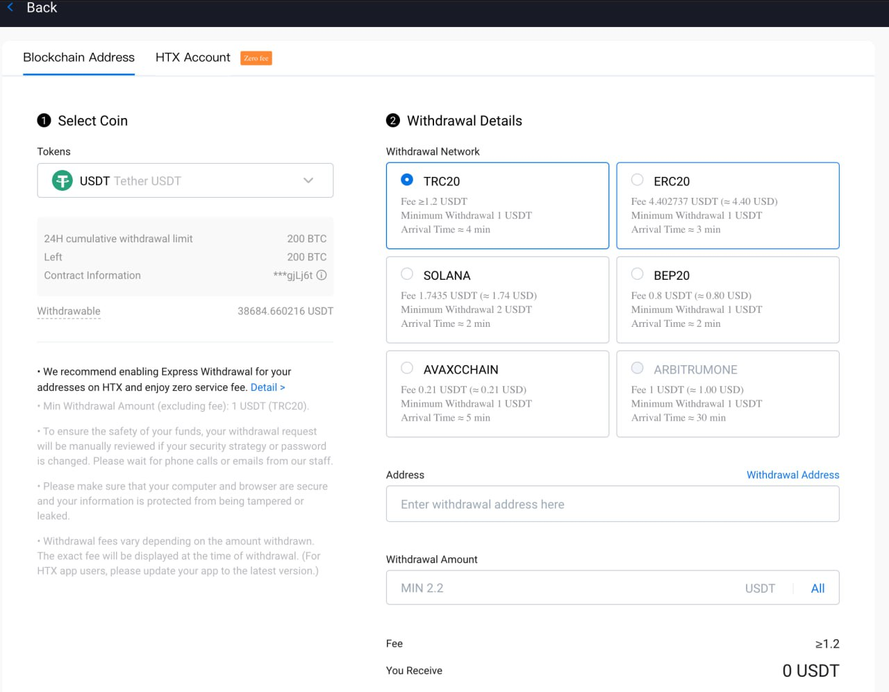Viewport: 889px width, 692px height.
Task: Click SOLANA fee 1.7435 USDT text
Action: (x=469, y=296)
